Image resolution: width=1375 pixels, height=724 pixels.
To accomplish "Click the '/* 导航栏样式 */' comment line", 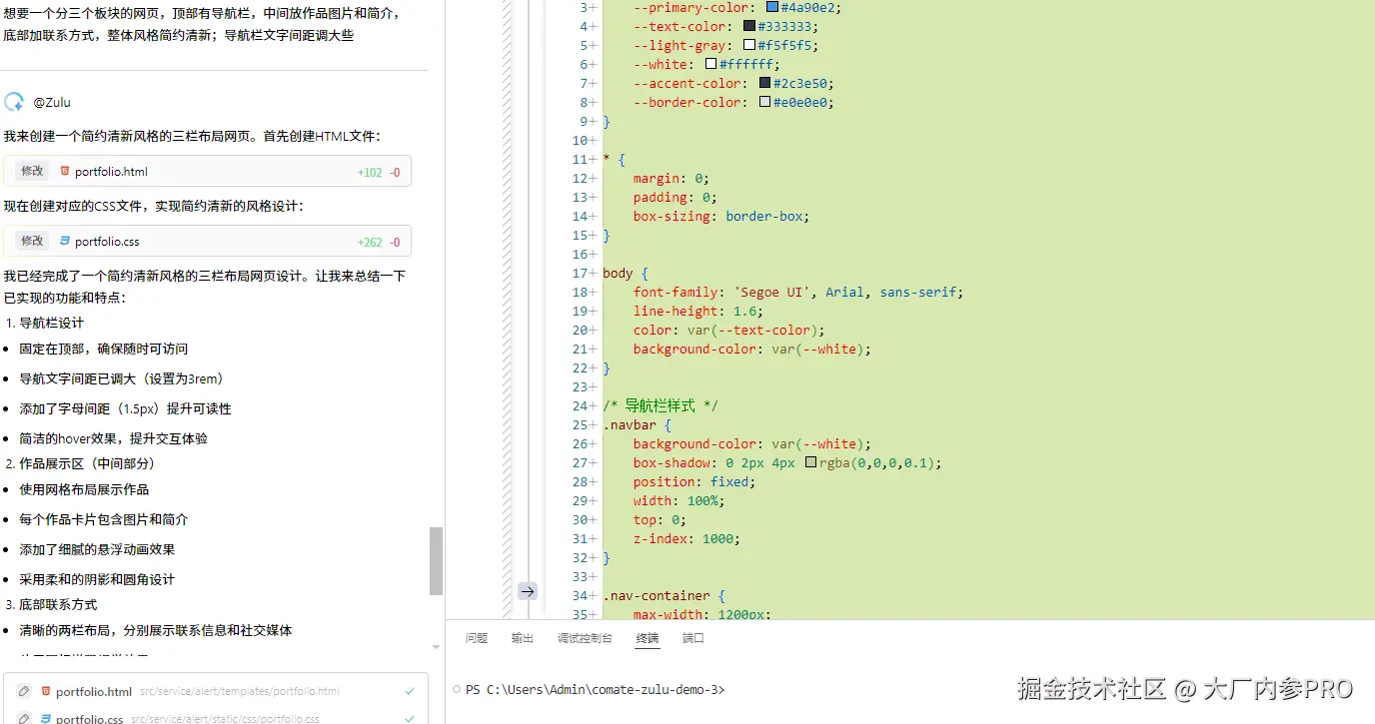I will pyautogui.click(x=661, y=405).
